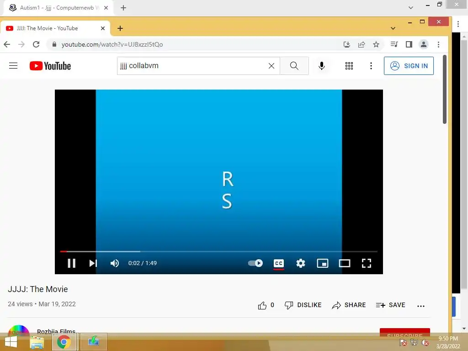The width and height of the screenshot is (468, 351).
Task: Open YouTube settings three-dot menu
Action: pyautogui.click(x=371, y=66)
